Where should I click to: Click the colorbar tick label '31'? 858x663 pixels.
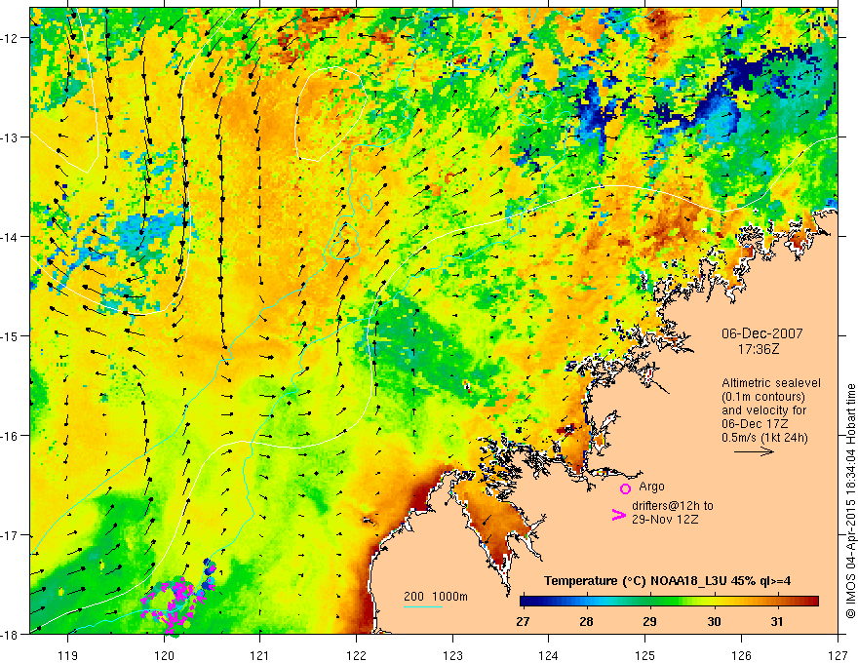pyautogui.click(x=776, y=621)
